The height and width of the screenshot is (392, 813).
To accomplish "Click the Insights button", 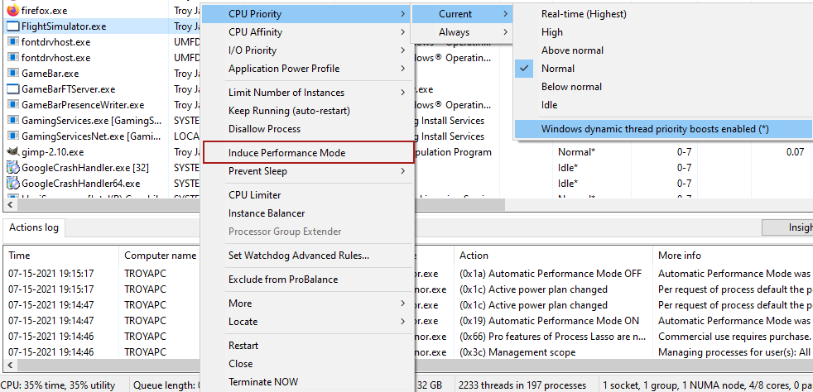I will pos(787,227).
